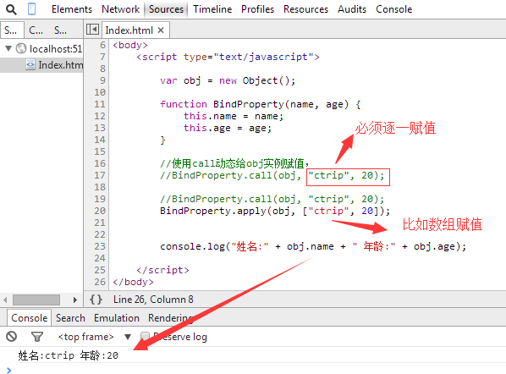
Task: Open the top Console panel tab
Action: coord(393,9)
